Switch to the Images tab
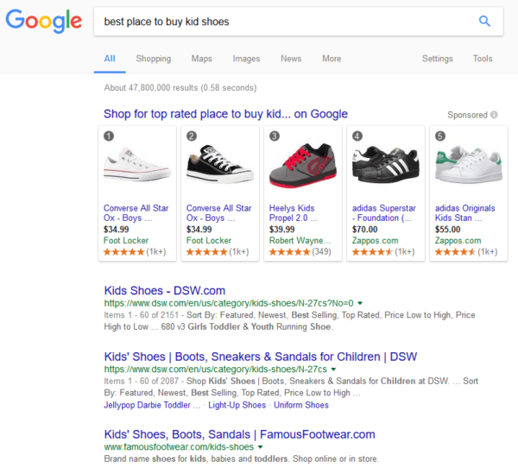 [x=246, y=59]
